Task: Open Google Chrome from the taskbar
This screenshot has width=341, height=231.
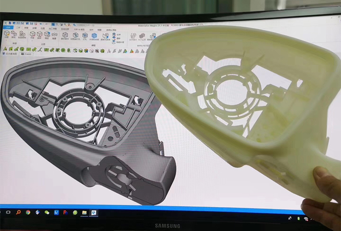Action: tap(28, 212)
